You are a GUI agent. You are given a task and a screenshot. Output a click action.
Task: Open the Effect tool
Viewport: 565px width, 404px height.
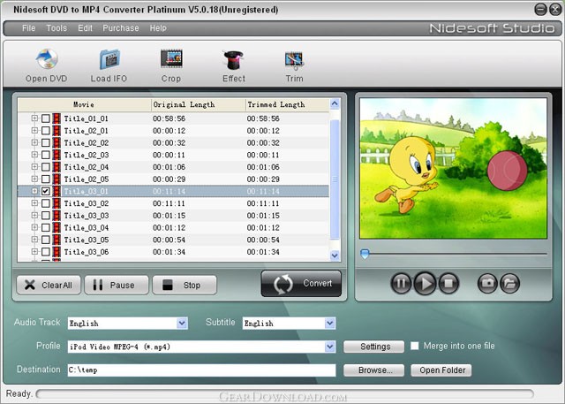coord(234,65)
